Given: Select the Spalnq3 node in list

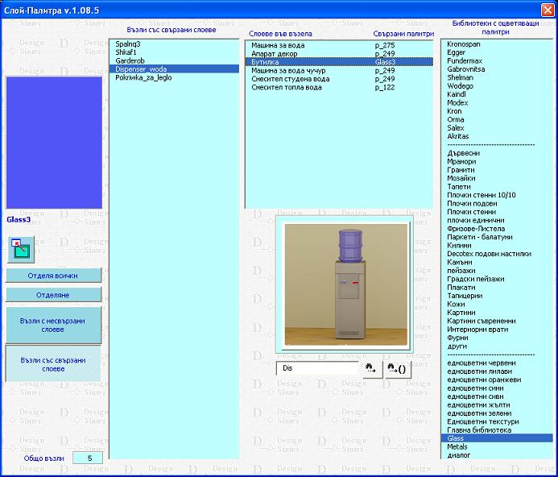Looking at the screenshot, I should (x=128, y=44).
